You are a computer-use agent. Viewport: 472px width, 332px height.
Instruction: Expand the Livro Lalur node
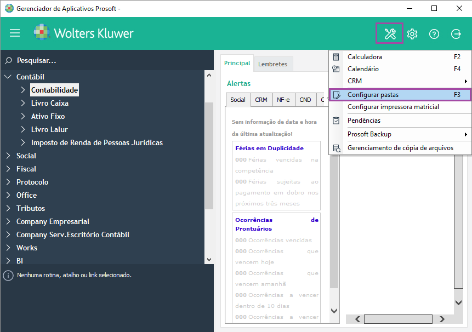23,129
